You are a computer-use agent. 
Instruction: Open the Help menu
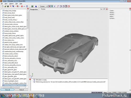pyautogui.click(x=21, y=4)
